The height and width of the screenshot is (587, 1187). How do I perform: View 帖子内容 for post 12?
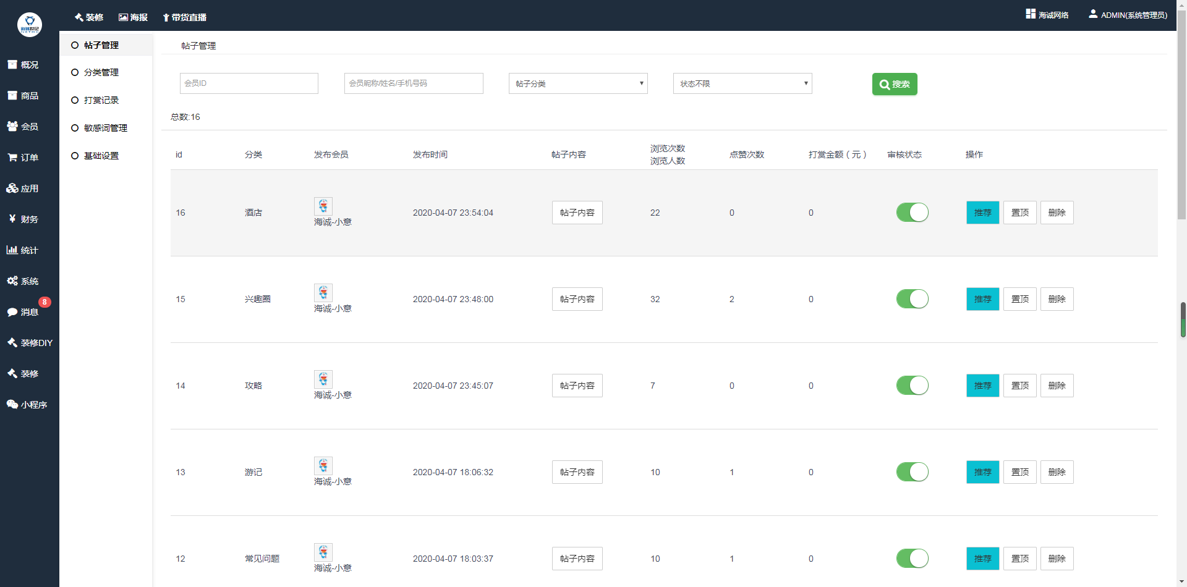[577, 559]
